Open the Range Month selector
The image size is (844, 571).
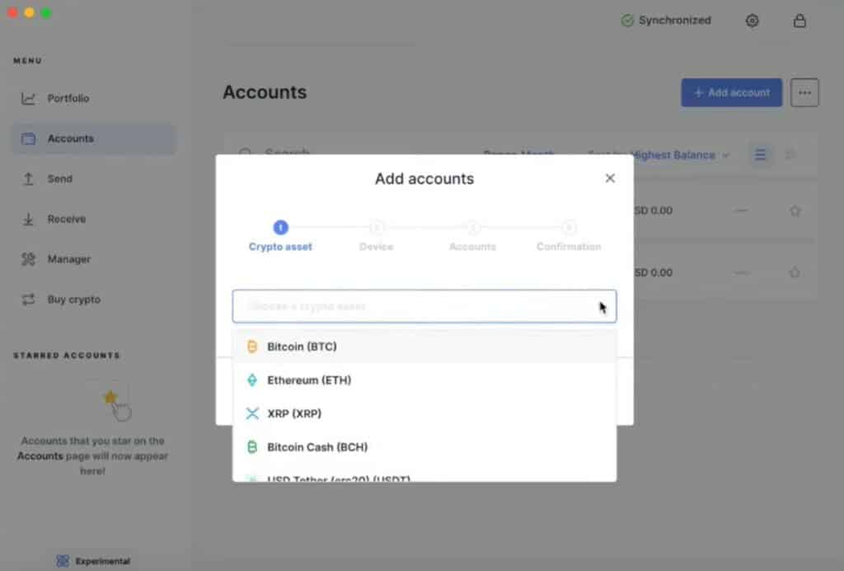tap(519, 154)
